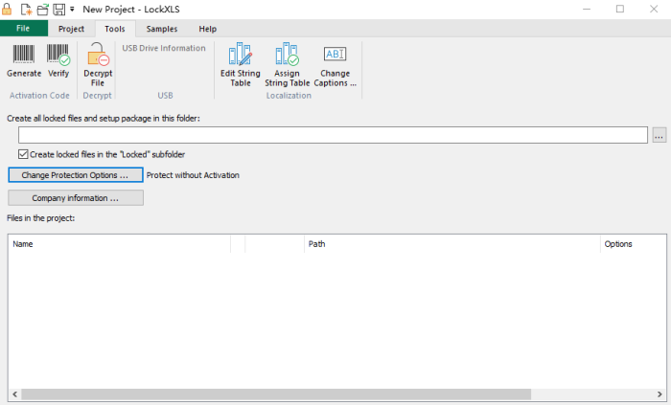Click Change Protection Options button

click(76, 175)
